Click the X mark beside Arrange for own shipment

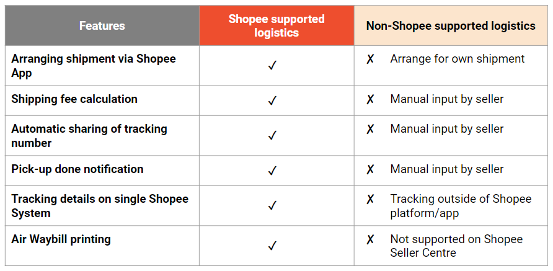pyautogui.click(x=370, y=60)
